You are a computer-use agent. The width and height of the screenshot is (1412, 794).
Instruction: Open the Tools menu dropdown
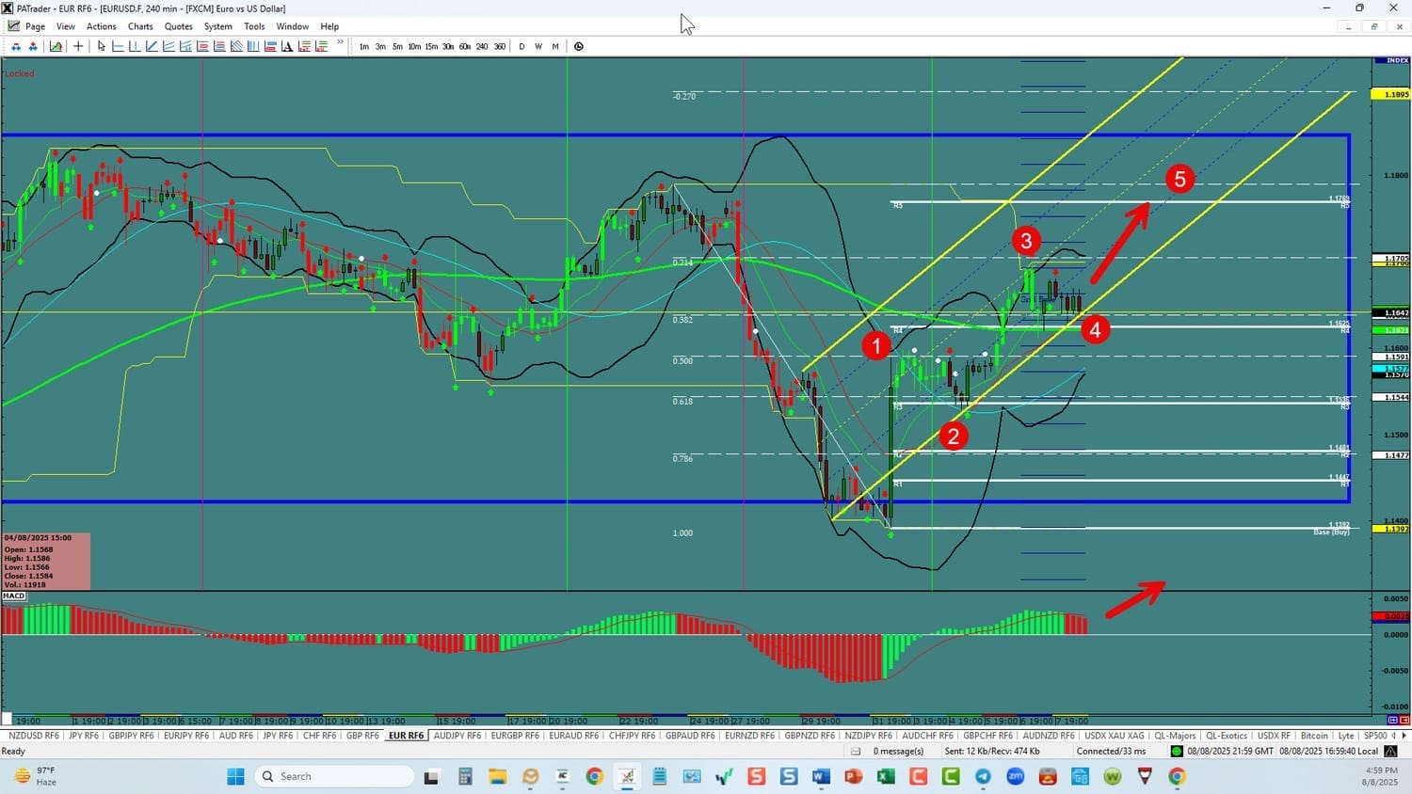point(254,26)
